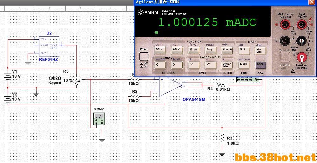Click the Agilent instrument icon near R4
The width and height of the screenshot is (317, 163).
(x=248, y=80)
